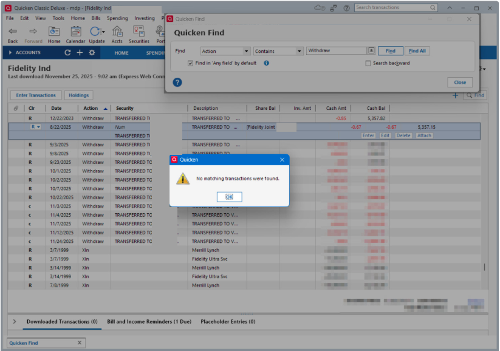The image size is (500, 351).
Task: Open Accounts bar settings gear
Action: click(92, 53)
